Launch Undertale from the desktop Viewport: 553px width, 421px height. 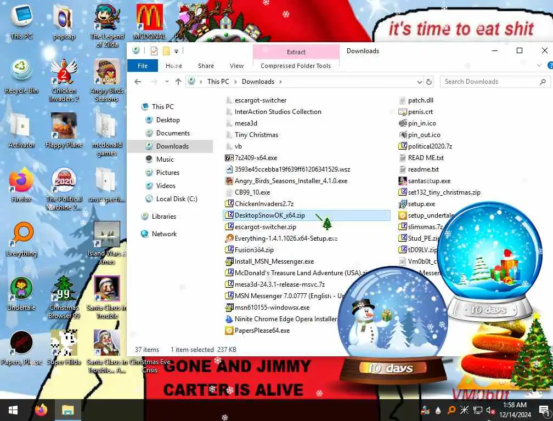[x=21, y=293]
